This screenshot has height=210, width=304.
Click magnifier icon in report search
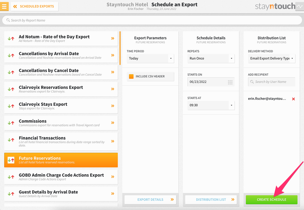8,20
